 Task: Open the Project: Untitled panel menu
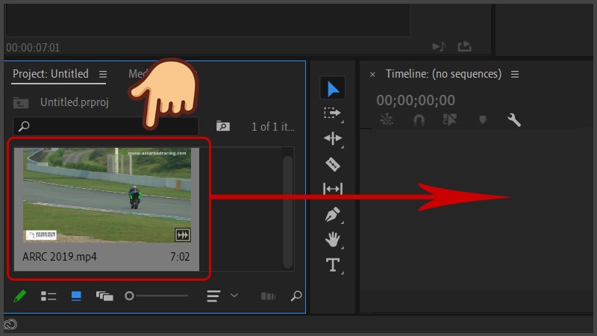[x=103, y=74]
